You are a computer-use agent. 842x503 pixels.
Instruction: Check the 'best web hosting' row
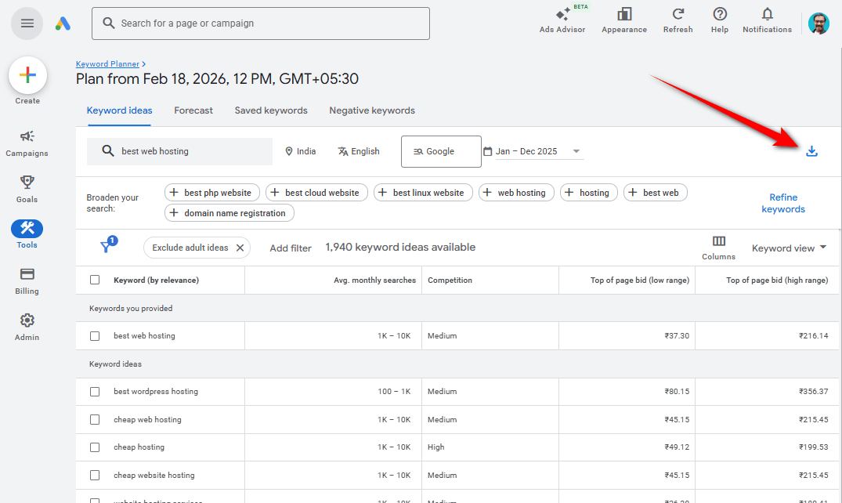coord(95,336)
